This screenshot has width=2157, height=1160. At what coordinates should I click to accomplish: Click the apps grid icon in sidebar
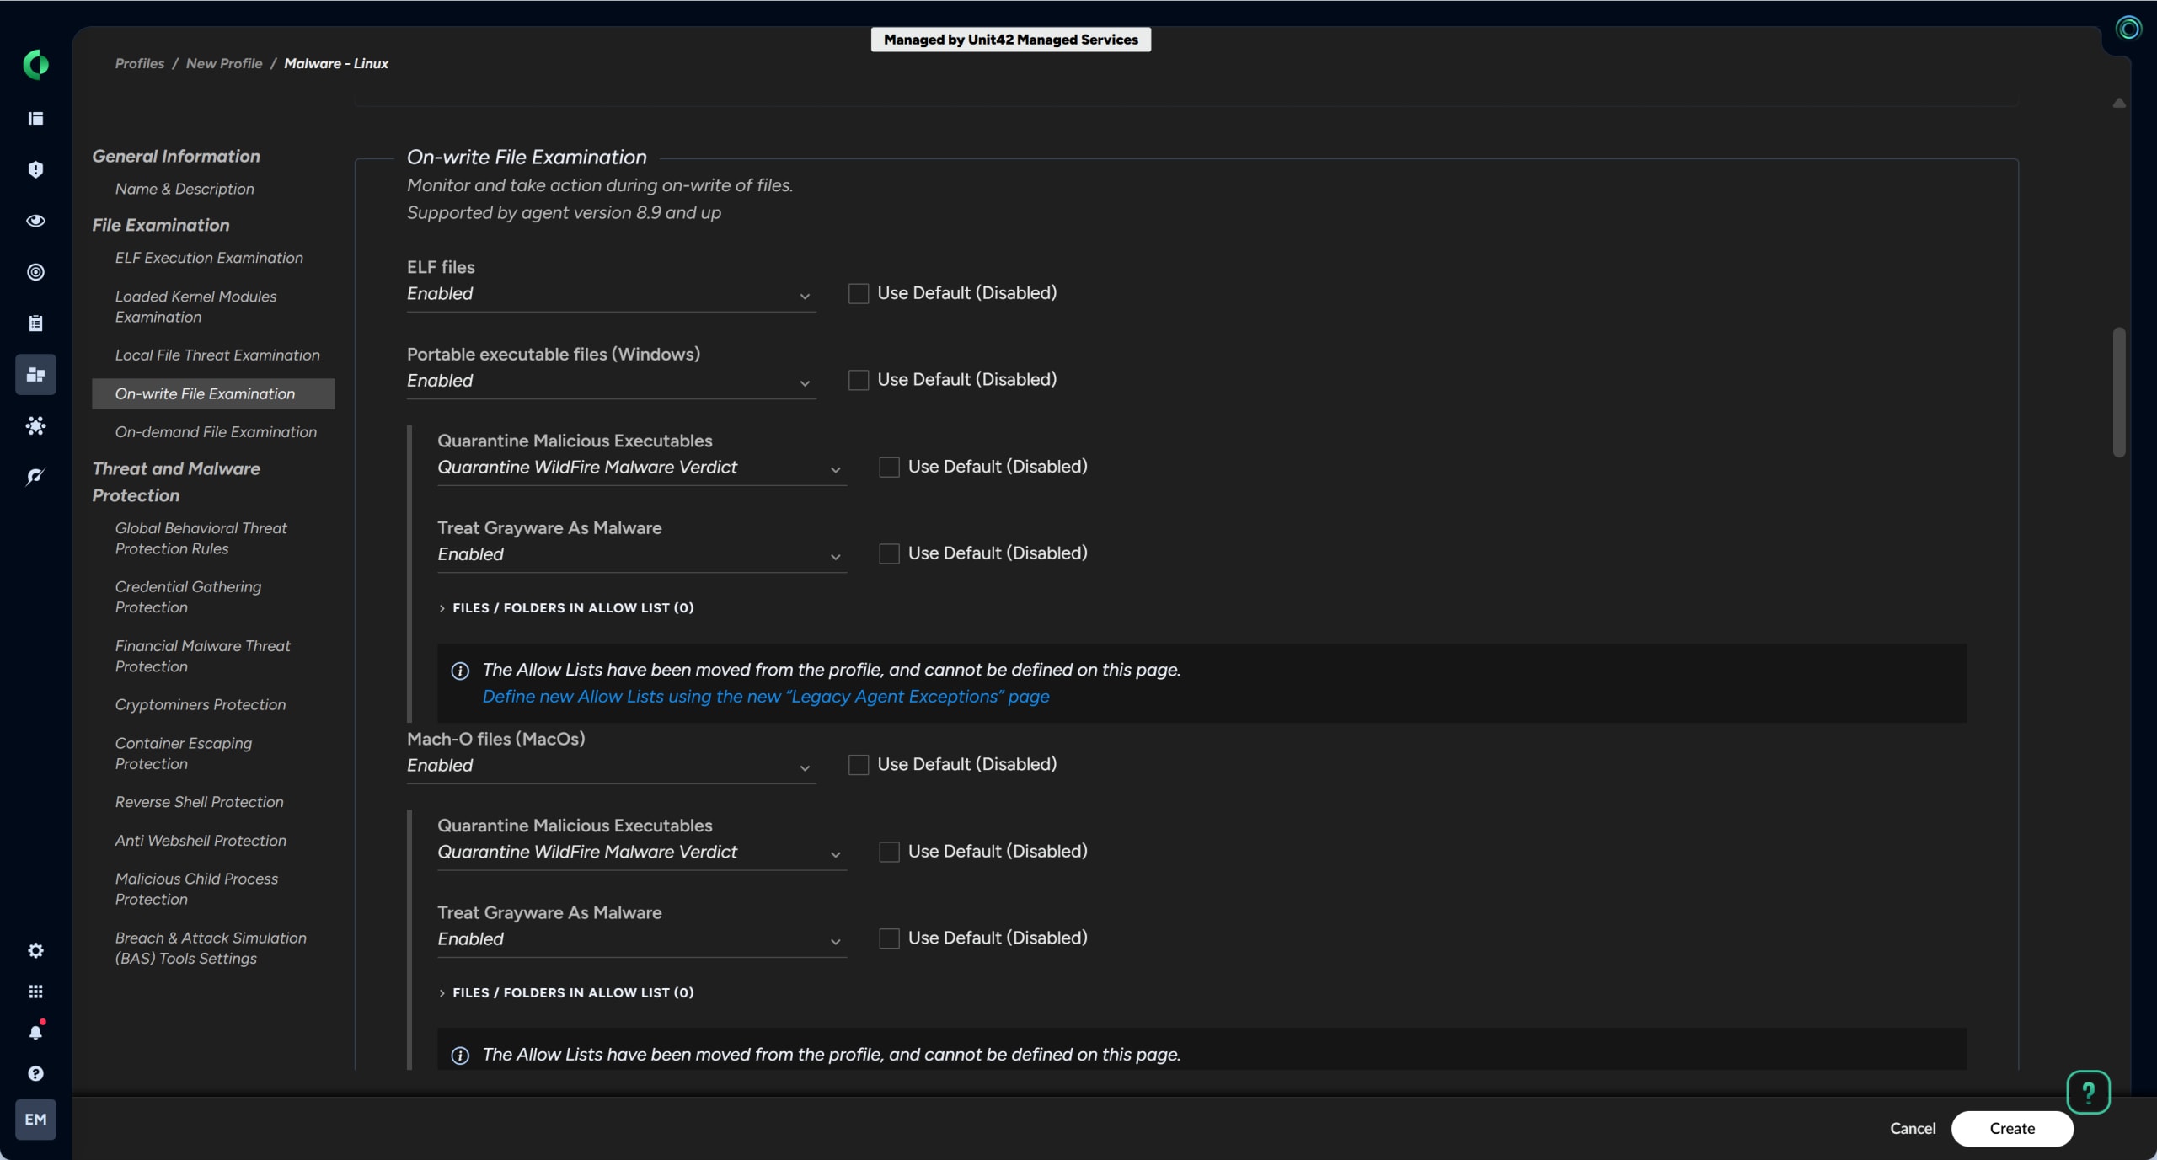[x=35, y=992]
